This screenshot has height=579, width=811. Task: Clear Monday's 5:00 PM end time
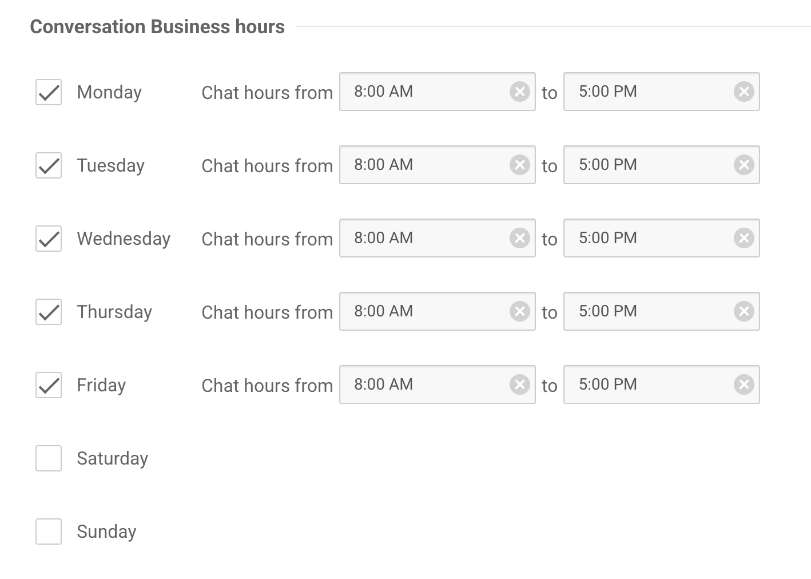click(x=744, y=92)
